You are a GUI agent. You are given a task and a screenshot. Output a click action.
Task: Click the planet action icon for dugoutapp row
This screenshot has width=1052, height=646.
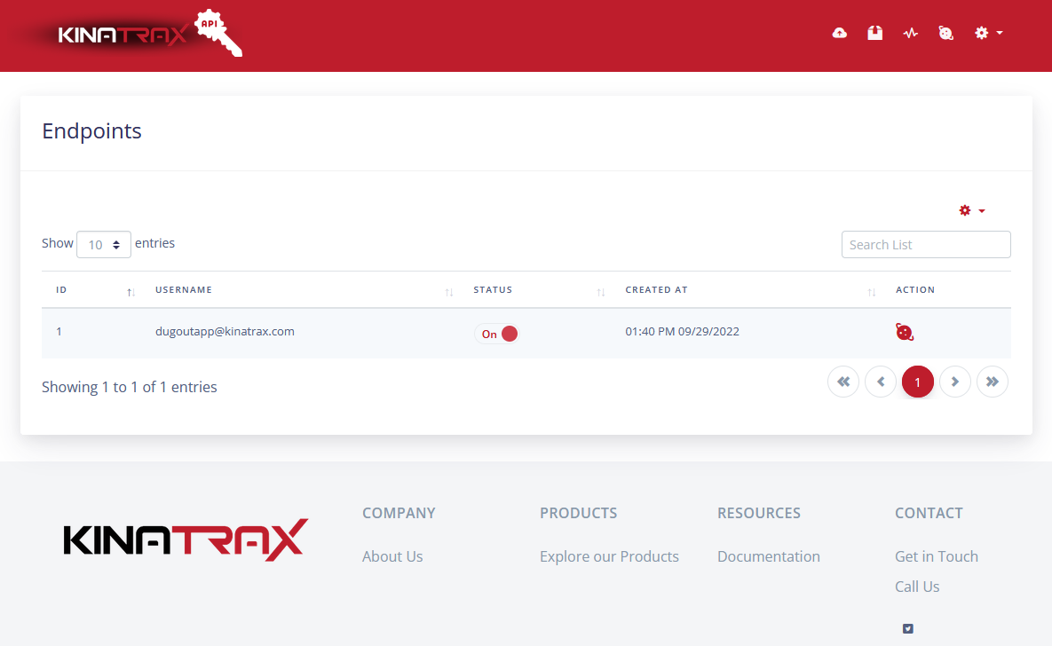(905, 332)
